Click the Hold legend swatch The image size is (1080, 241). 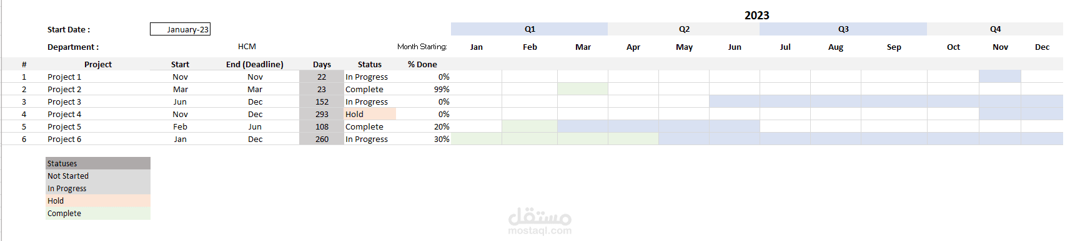click(98, 201)
